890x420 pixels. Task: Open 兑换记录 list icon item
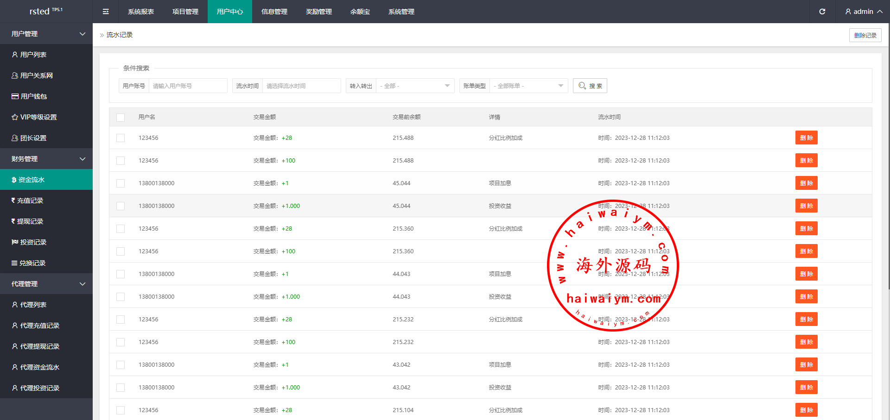coord(28,263)
